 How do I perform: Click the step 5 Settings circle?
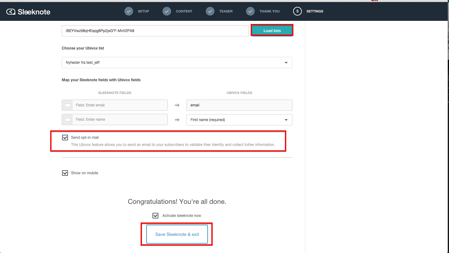click(297, 11)
